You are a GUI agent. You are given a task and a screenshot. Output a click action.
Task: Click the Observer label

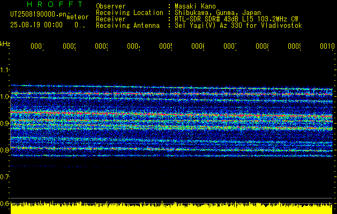coord(111,6)
